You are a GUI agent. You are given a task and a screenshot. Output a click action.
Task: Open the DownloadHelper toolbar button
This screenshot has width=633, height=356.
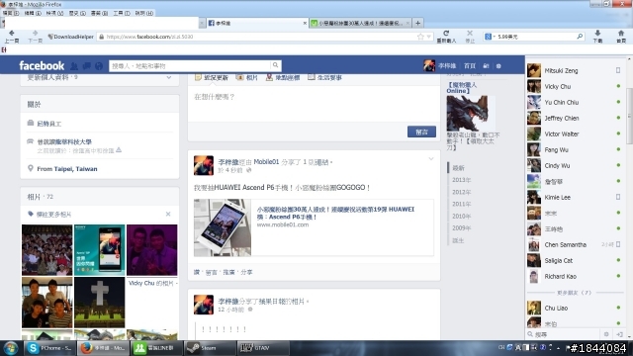click(x=70, y=37)
